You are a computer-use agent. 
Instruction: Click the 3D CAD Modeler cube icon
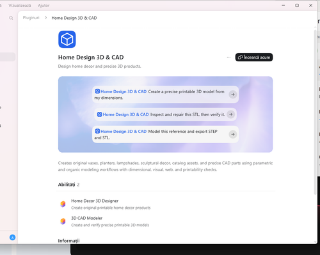click(63, 221)
